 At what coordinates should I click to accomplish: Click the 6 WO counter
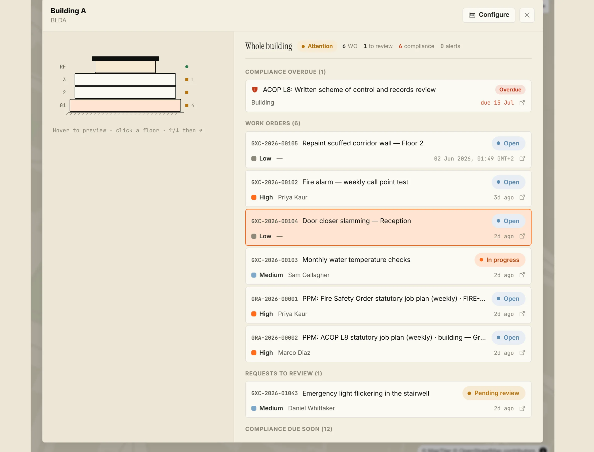click(x=350, y=46)
